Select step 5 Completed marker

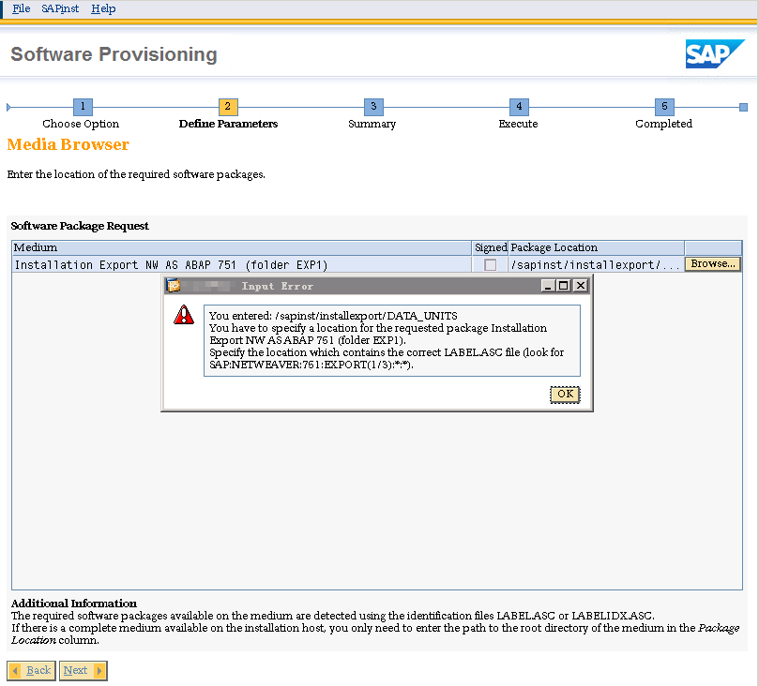(x=664, y=106)
